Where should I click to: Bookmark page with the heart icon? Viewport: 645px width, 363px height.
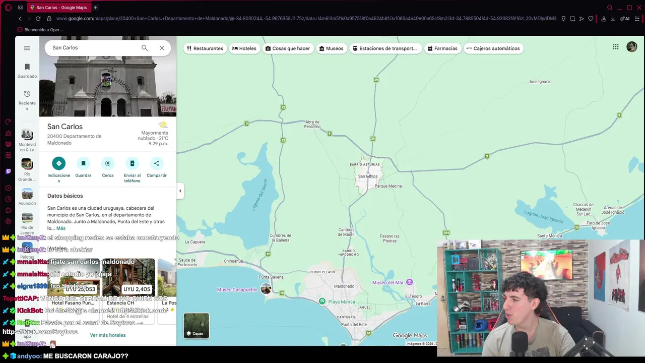click(x=591, y=19)
